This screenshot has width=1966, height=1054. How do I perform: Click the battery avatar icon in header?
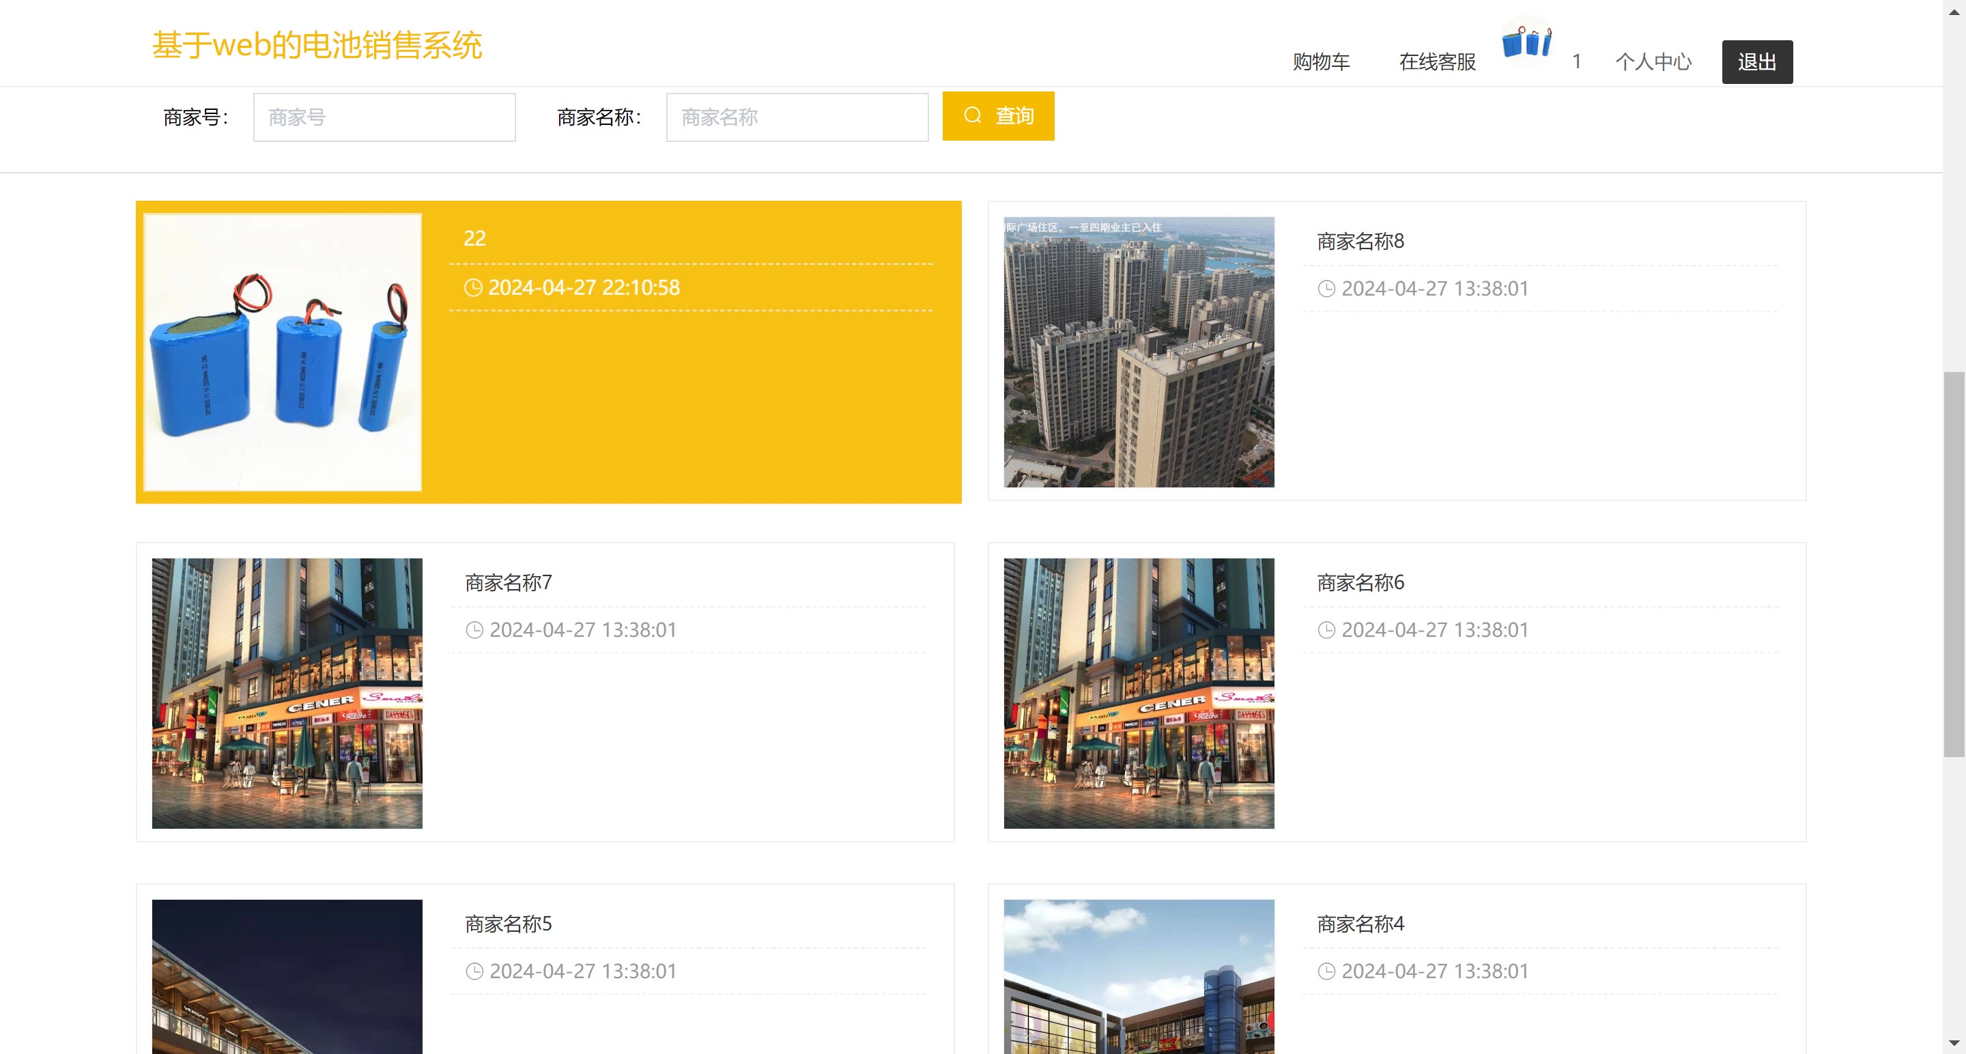[x=1526, y=41]
